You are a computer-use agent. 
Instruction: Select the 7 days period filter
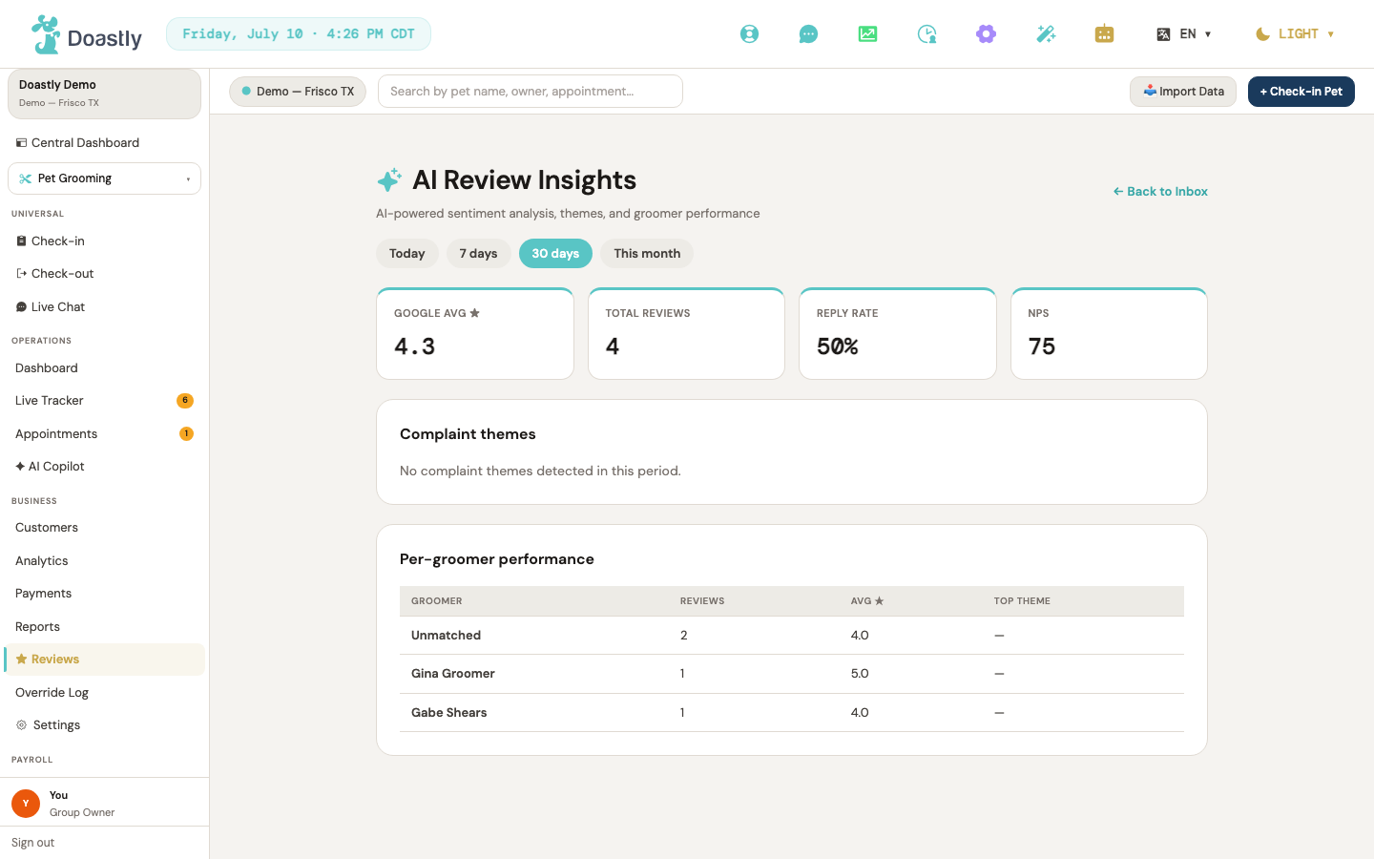point(479,254)
